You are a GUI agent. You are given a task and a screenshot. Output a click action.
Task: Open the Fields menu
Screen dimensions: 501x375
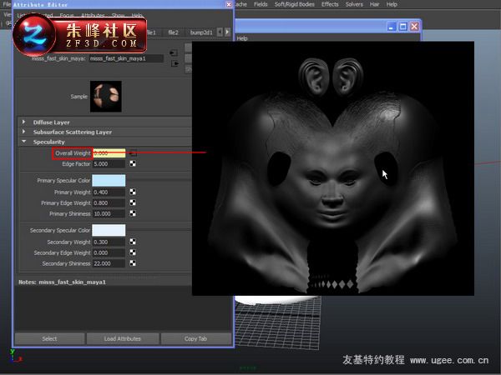[261, 4]
